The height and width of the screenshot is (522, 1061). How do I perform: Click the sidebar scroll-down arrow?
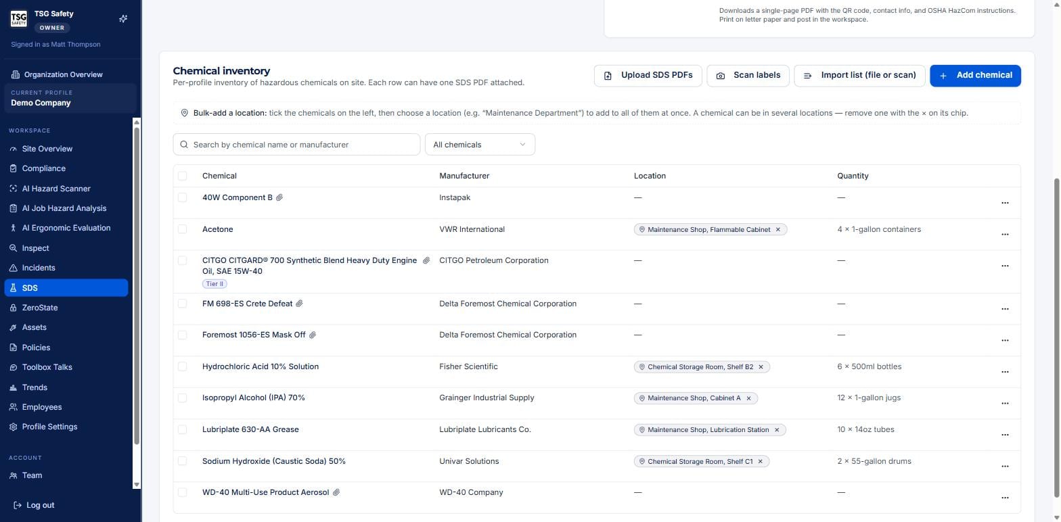click(x=137, y=484)
